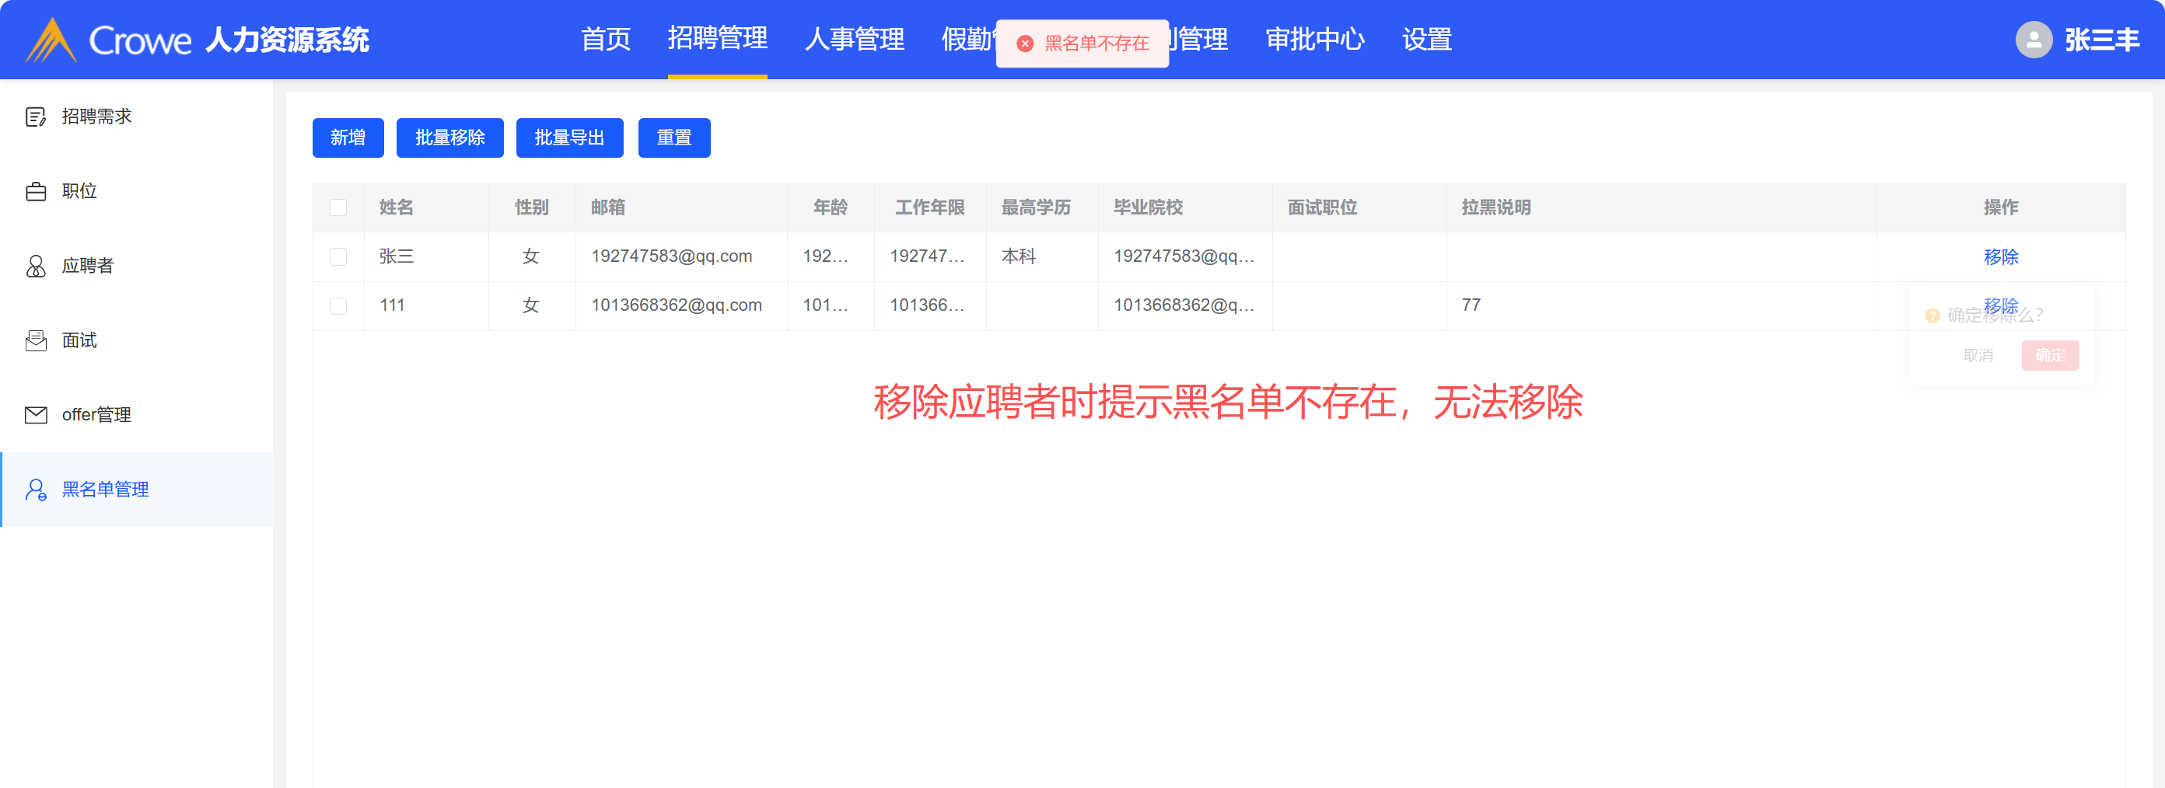Click 取消 in the remove confirmation
Viewport: 2165px width, 788px height.
point(1978,356)
